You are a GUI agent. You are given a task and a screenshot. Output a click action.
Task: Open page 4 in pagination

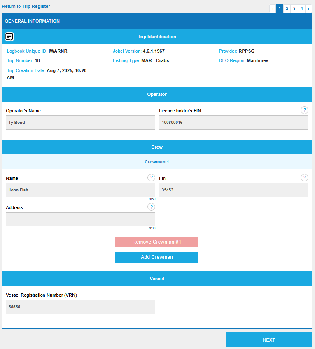[301, 9]
